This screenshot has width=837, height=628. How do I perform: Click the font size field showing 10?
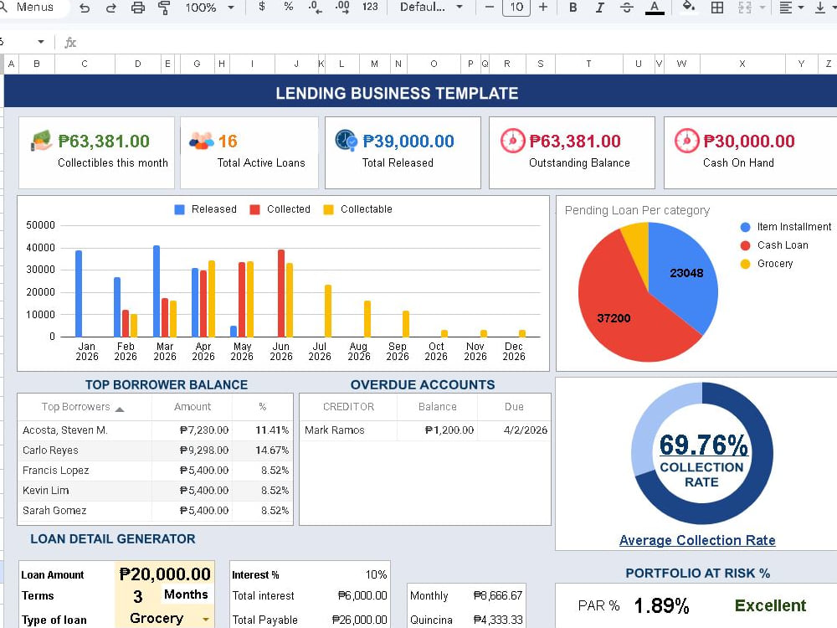(x=516, y=8)
